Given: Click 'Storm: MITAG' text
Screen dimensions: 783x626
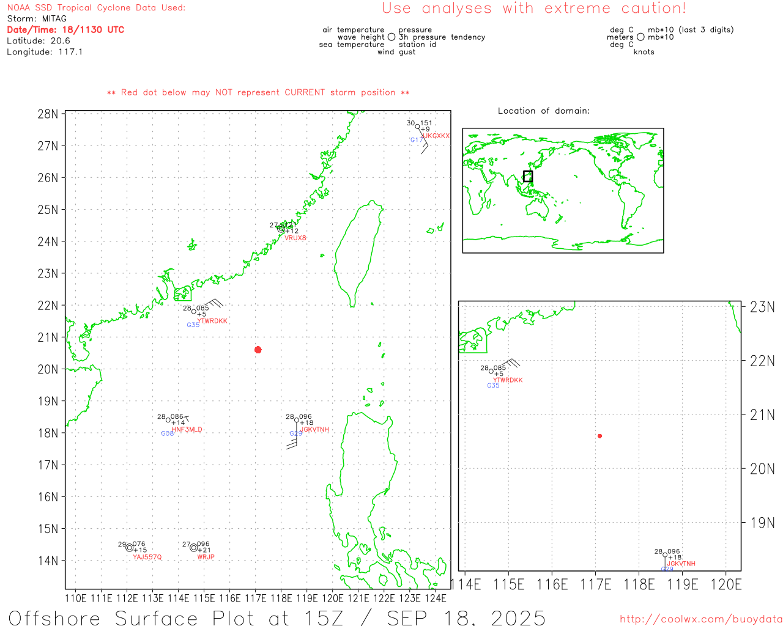Looking at the screenshot, I should tap(37, 19).
